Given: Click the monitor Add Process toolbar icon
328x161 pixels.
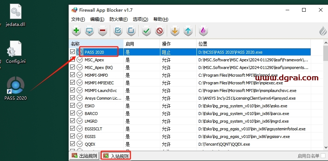Looking at the screenshot, I should [x=89, y=31].
